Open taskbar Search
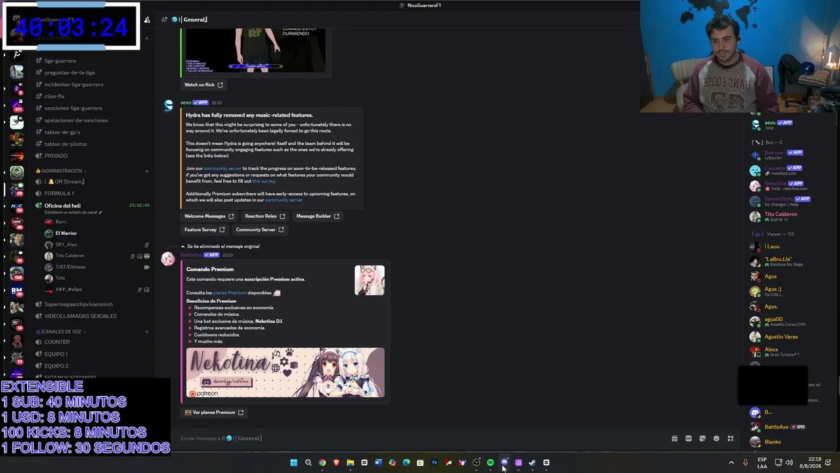Screen dimensions: 840x473 308,462
